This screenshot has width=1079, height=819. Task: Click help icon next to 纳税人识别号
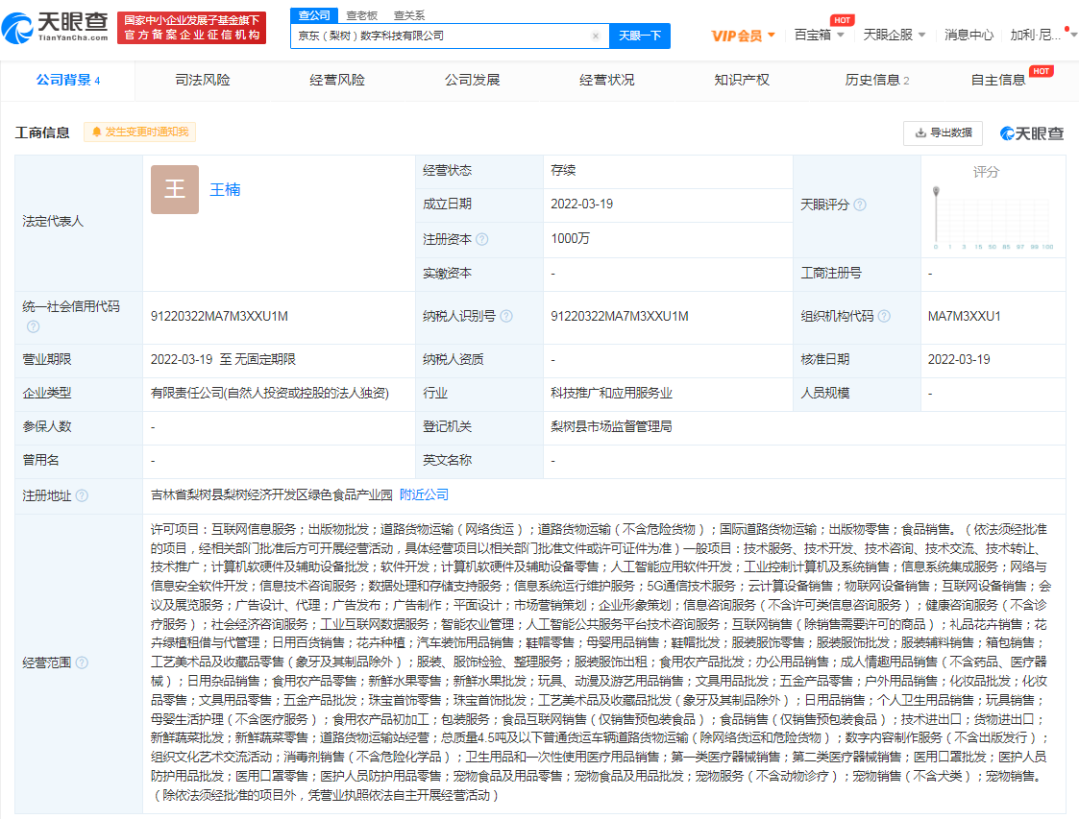click(x=505, y=316)
